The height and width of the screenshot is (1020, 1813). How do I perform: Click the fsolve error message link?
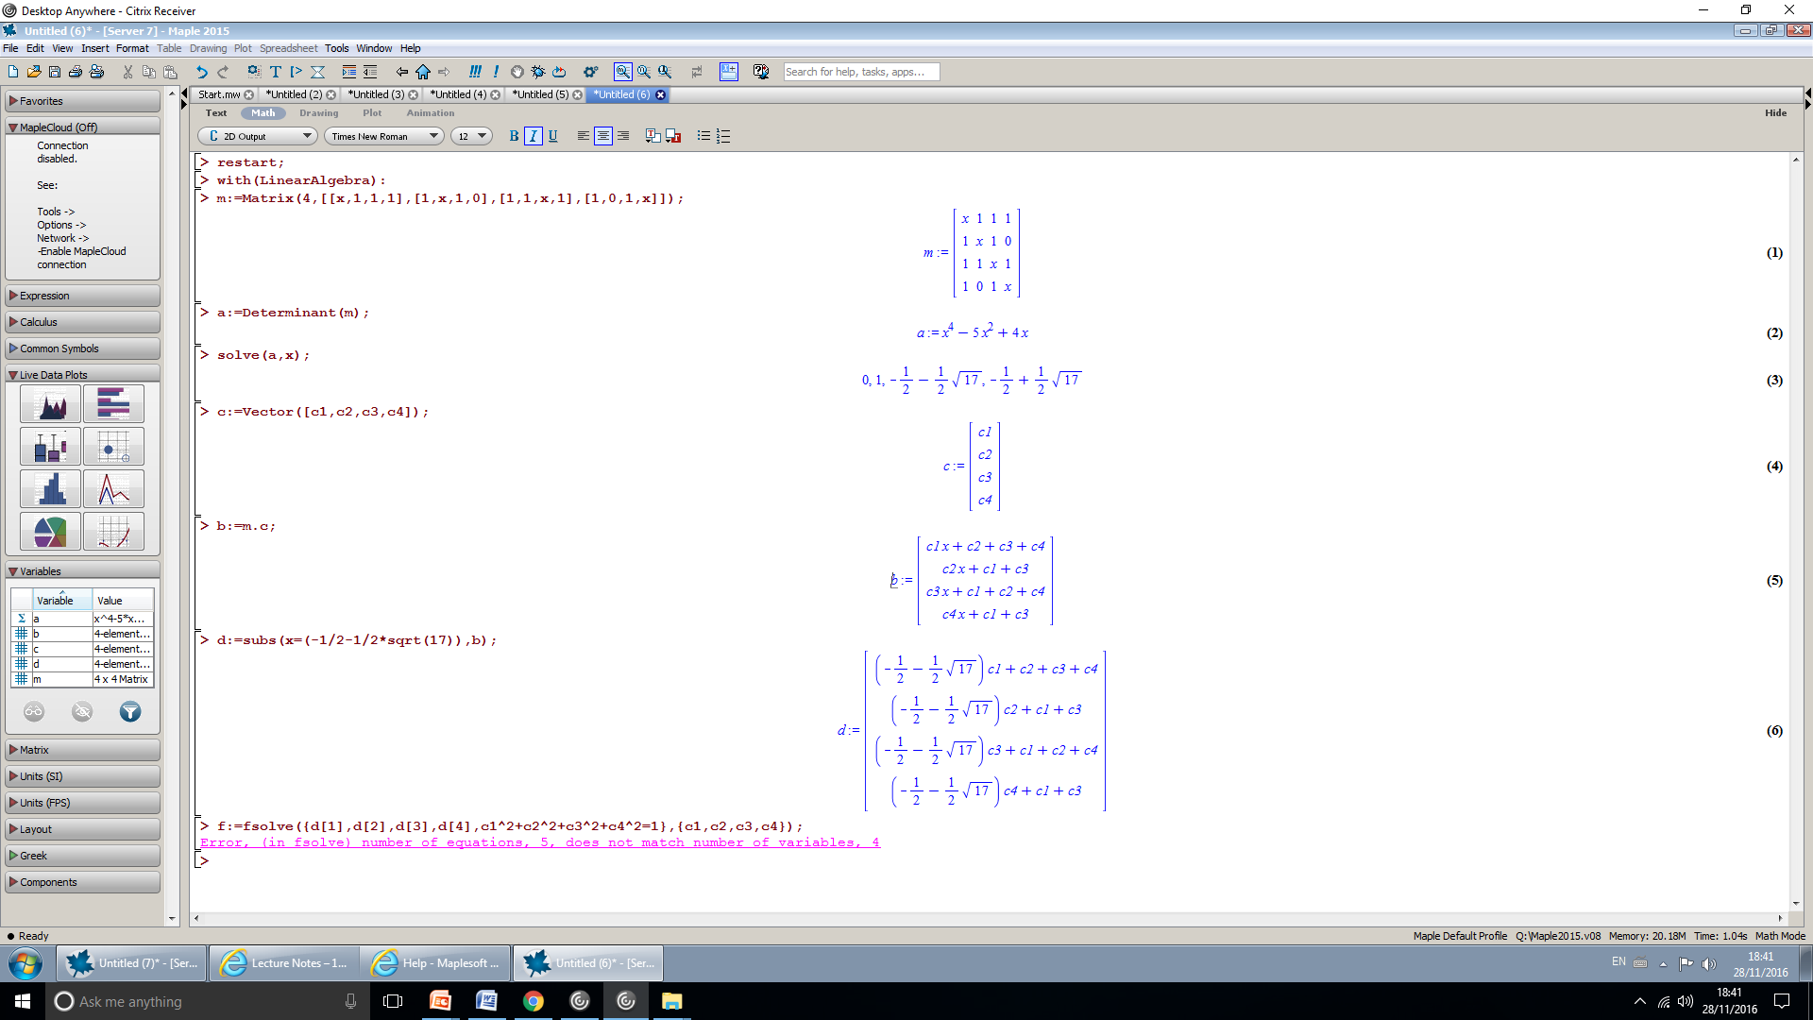[540, 842]
